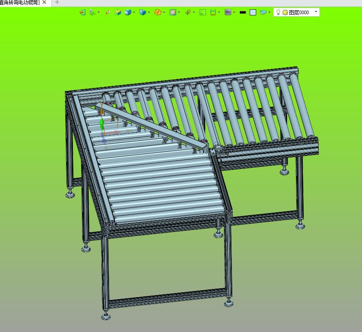This screenshot has height=332, width=362.
Task: Click the teal layers stack icon
Action: click(263, 12)
